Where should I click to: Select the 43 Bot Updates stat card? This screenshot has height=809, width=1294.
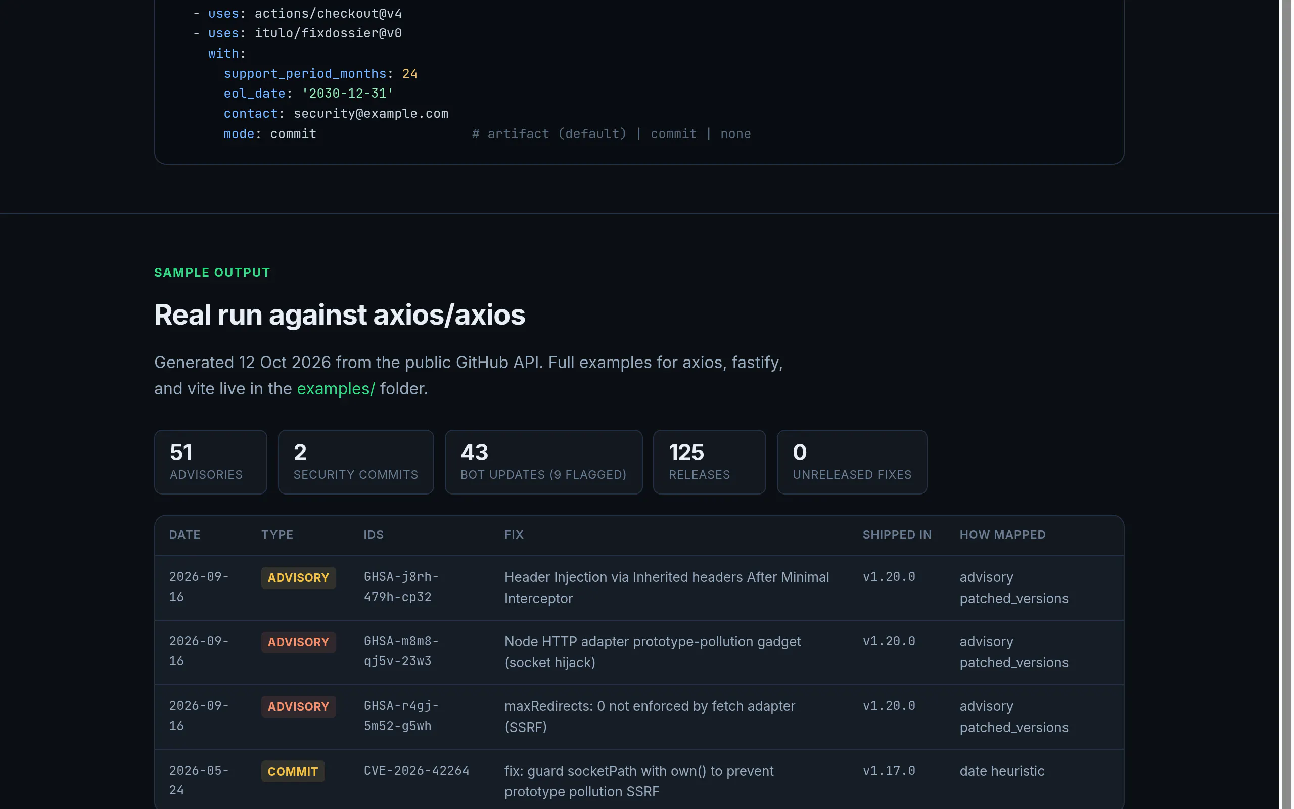(543, 462)
